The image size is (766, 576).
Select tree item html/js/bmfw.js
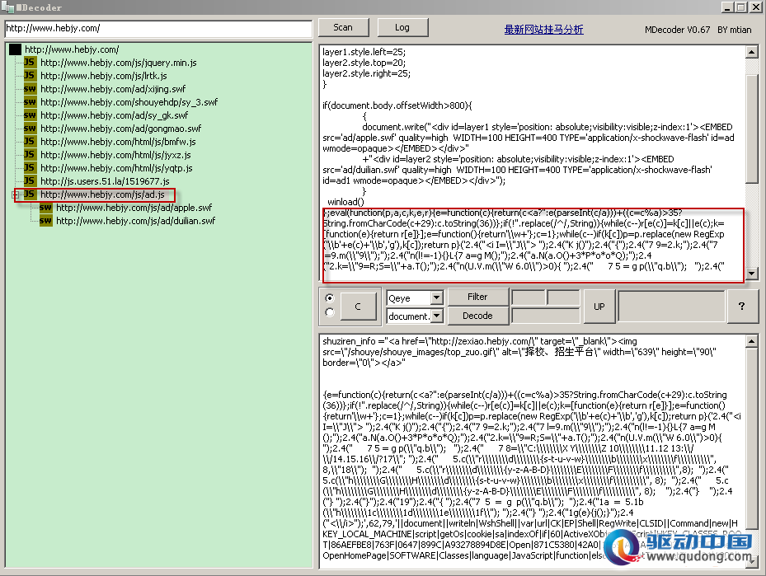click(x=118, y=142)
